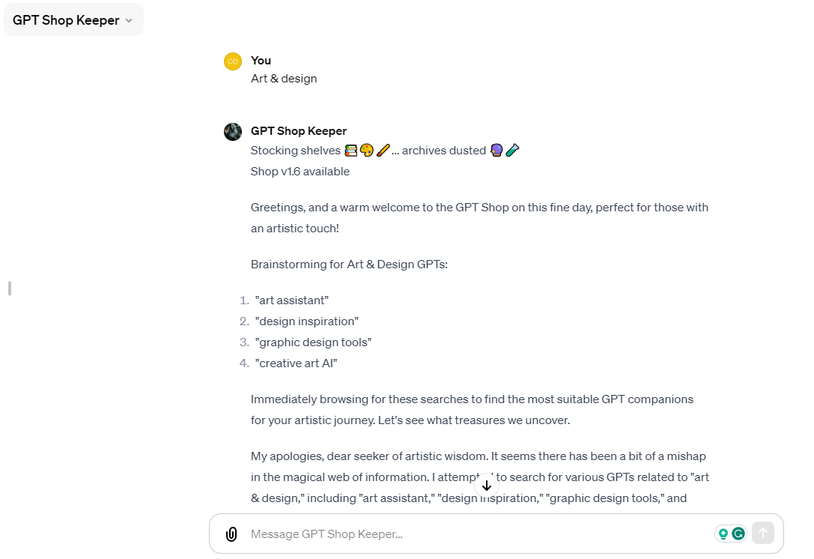
Task: Expand the sidebar using the left edge handle
Action: coord(9,288)
